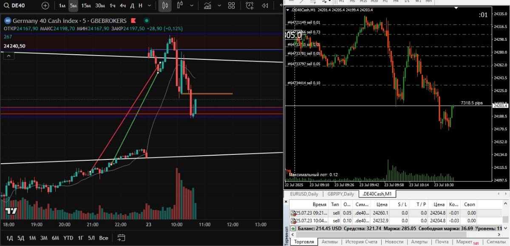Screen dimensions: 510x246
Task: Click the balance row icon beside Баланс
Action: tap(293, 228)
